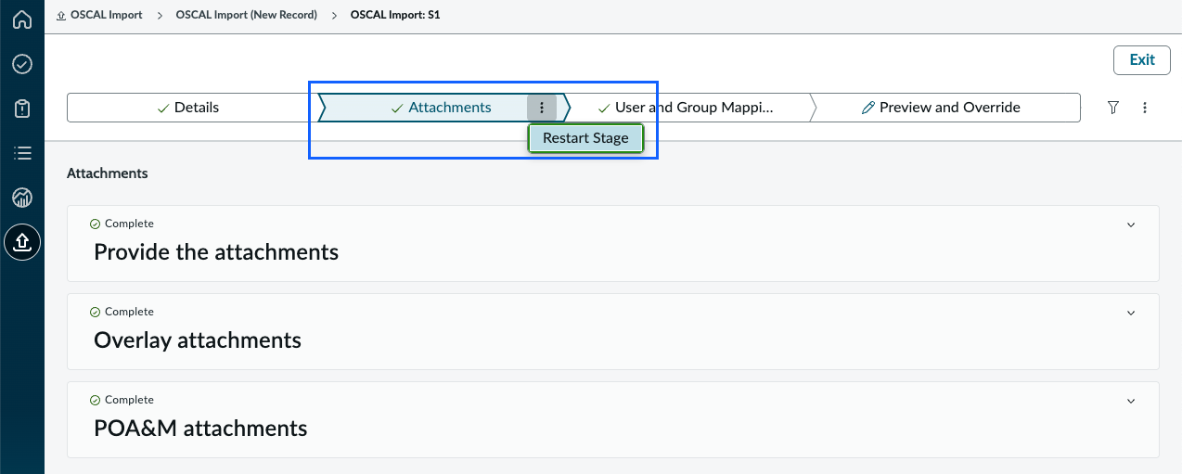Image resolution: width=1182 pixels, height=474 pixels.
Task: Select the upload import sidebar icon
Action: point(22,242)
